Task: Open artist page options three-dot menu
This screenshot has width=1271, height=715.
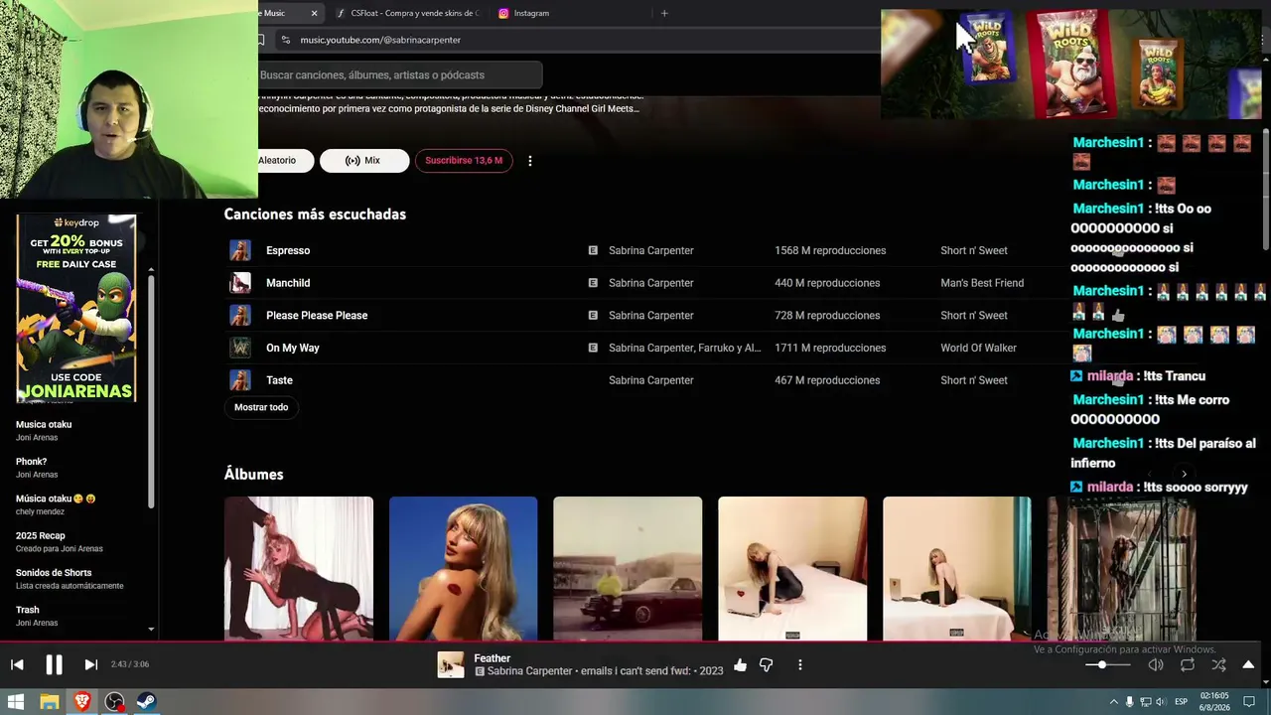Action: pos(529,160)
